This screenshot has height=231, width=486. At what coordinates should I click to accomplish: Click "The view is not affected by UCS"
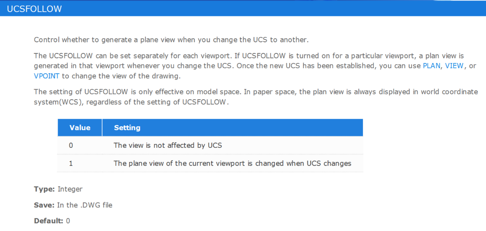[x=168, y=145]
